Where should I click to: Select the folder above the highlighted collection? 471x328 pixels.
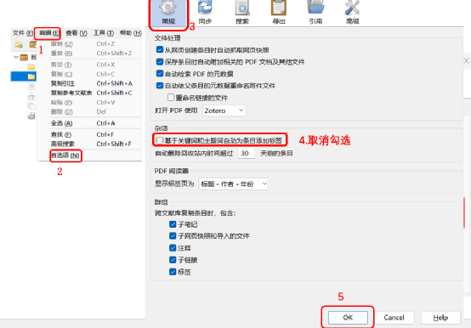coord(31,66)
